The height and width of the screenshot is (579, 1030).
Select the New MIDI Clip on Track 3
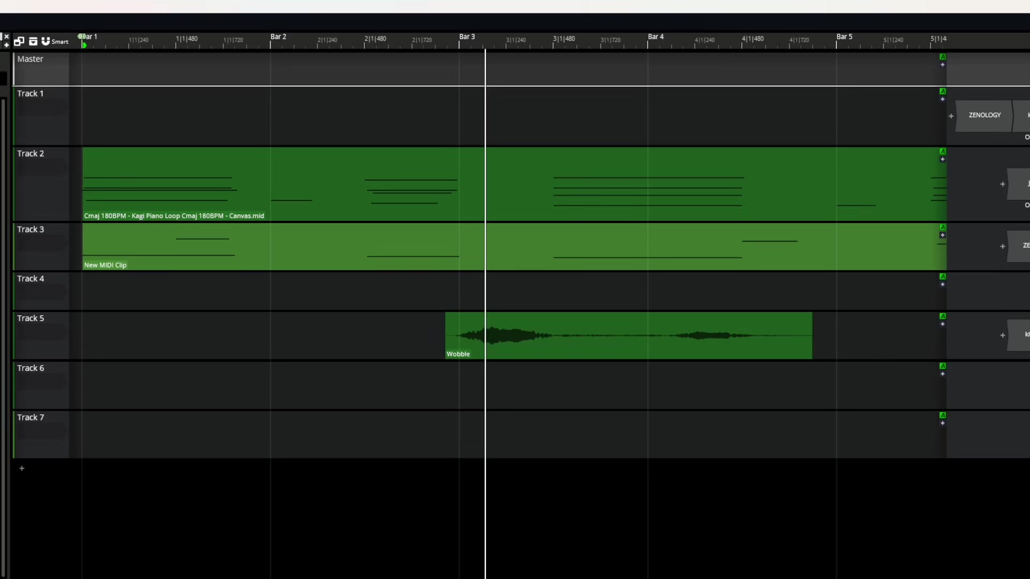514,247
